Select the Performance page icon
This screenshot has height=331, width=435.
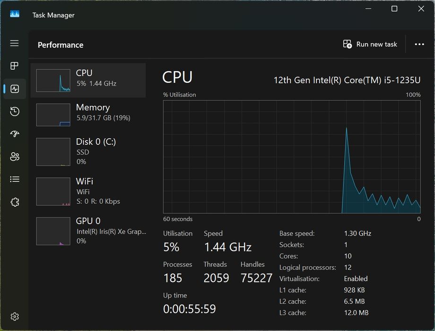15,89
